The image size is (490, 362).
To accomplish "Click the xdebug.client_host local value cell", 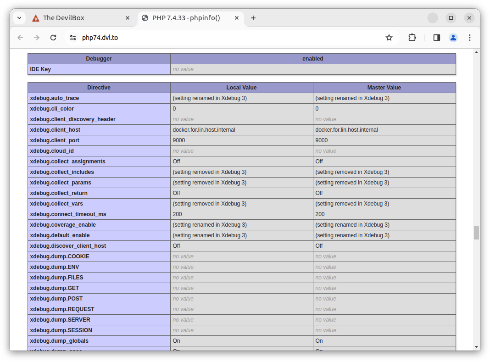I will pos(241,130).
